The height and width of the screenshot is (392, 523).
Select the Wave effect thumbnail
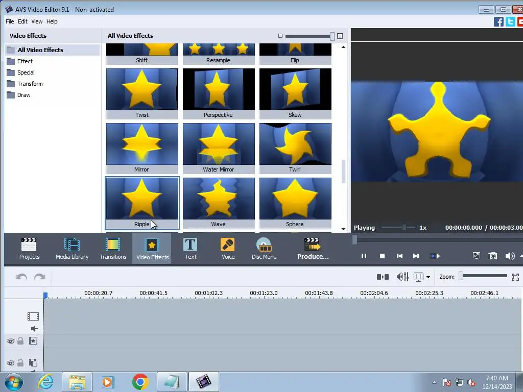(x=219, y=203)
